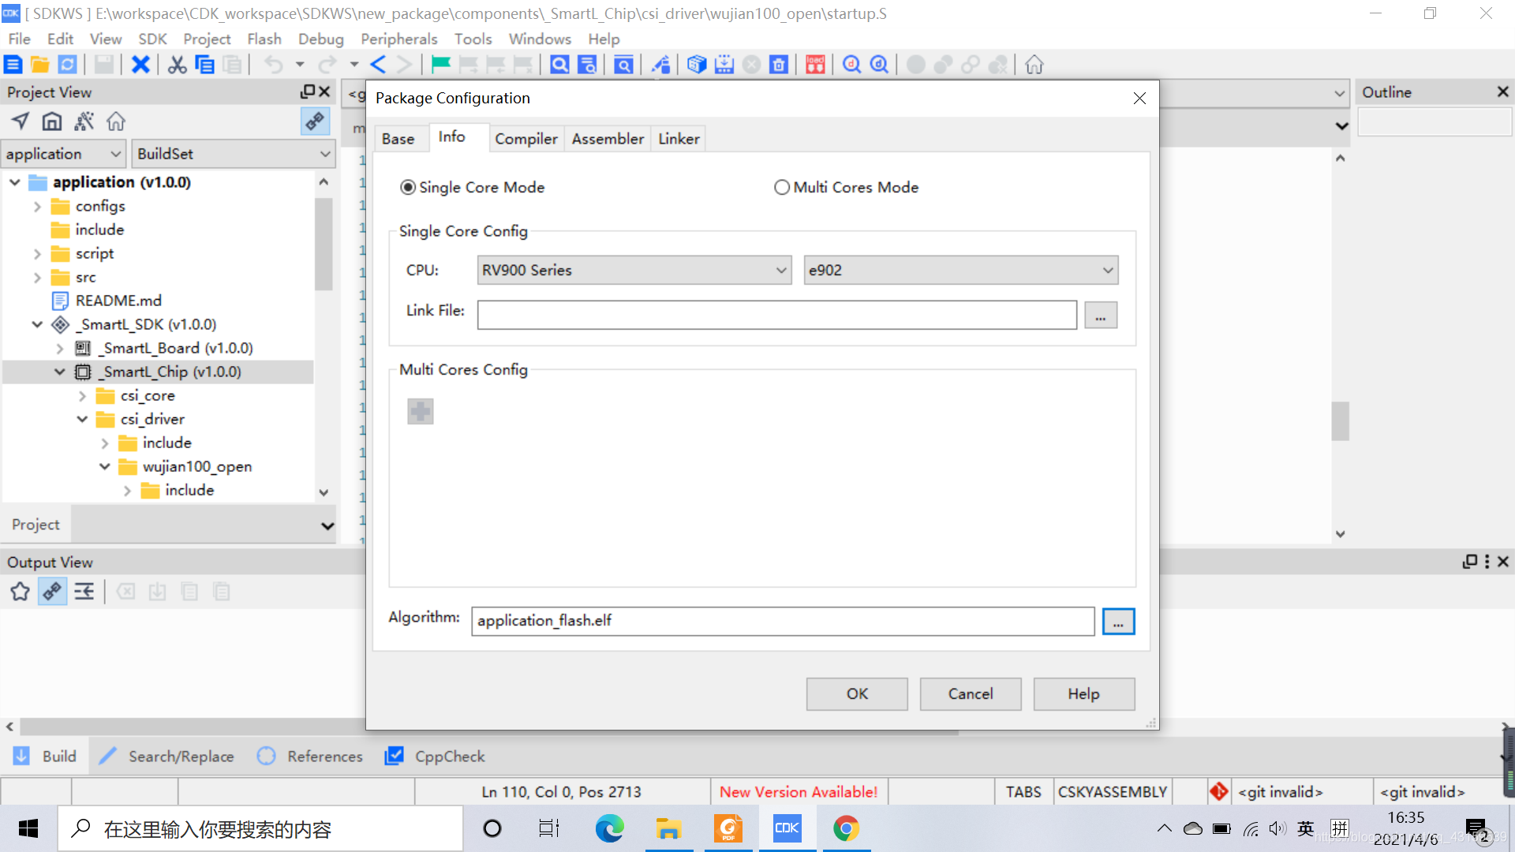
Task: Click New Version Available in status bar
Action: (798, 791)
